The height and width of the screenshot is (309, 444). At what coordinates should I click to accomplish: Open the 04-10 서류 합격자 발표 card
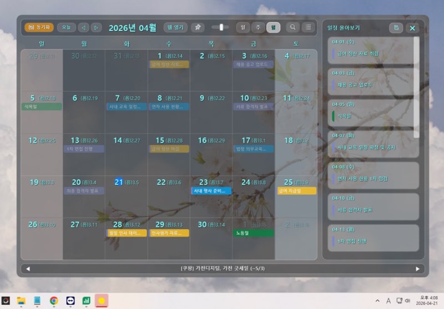tap(373, 206)
